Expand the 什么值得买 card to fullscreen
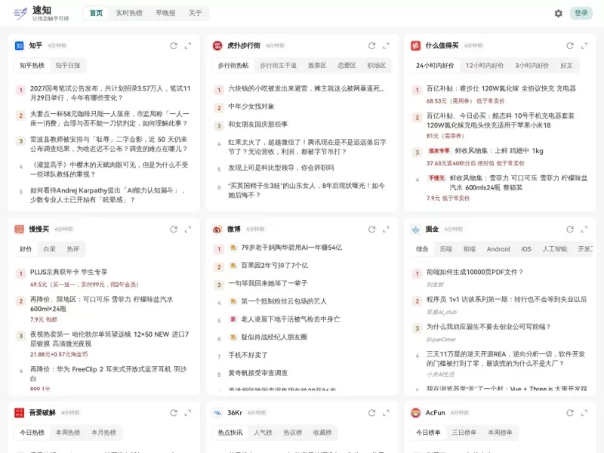The height and width of the screenshot is (453, 604). [x=584, y=46]
